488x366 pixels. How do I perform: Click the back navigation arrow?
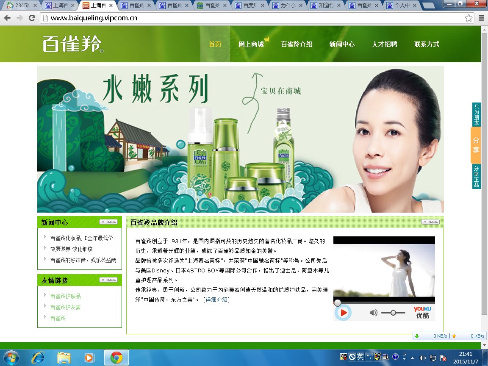[x=7, y=18]
